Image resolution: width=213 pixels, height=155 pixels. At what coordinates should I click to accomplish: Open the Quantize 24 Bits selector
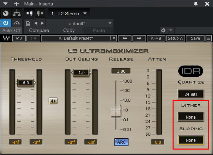(191, 94)
